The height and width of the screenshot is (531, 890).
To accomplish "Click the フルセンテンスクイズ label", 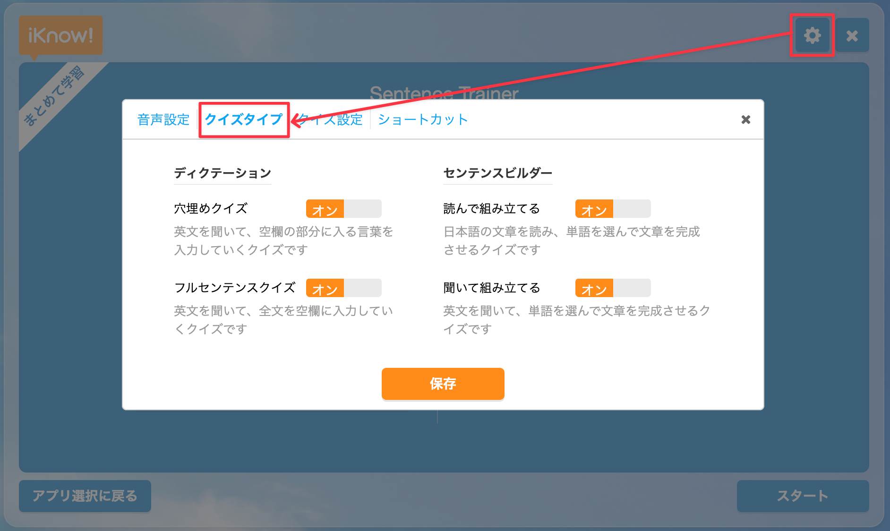I will tap(235, 288).
